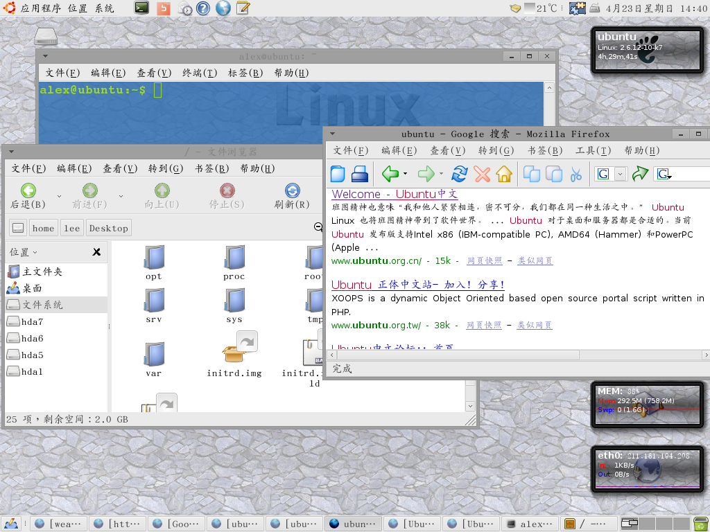Open the sys folder
This screenshot has width=710, height=532.
coord(234,306)
